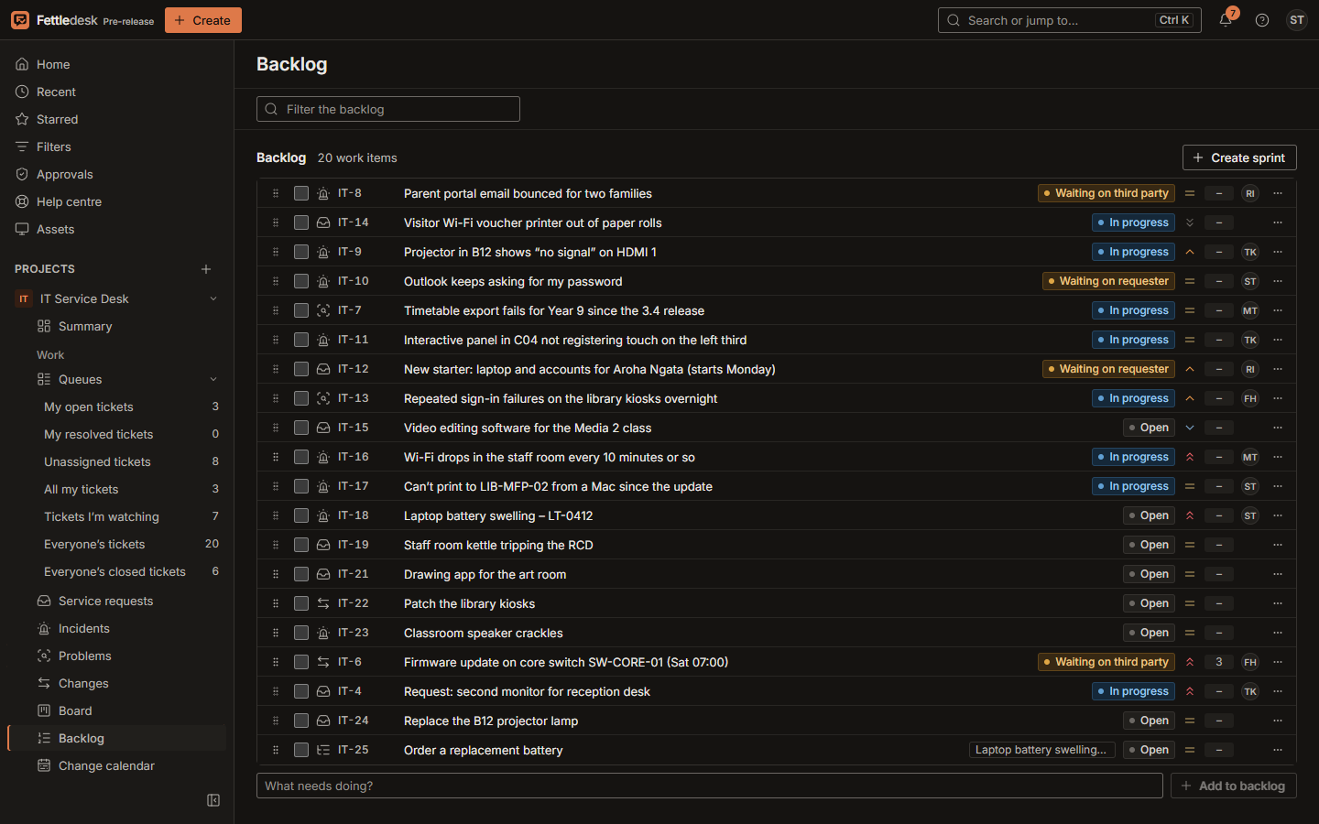Select the checkbox for IT-24
This screenshot has height=824, width=1319.
[x=301, y=721]
